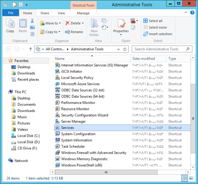Viewport: 198px width, 184px height.
Task: Click the Windows PowerShell (x86) icon
Action: coord(58,165)
